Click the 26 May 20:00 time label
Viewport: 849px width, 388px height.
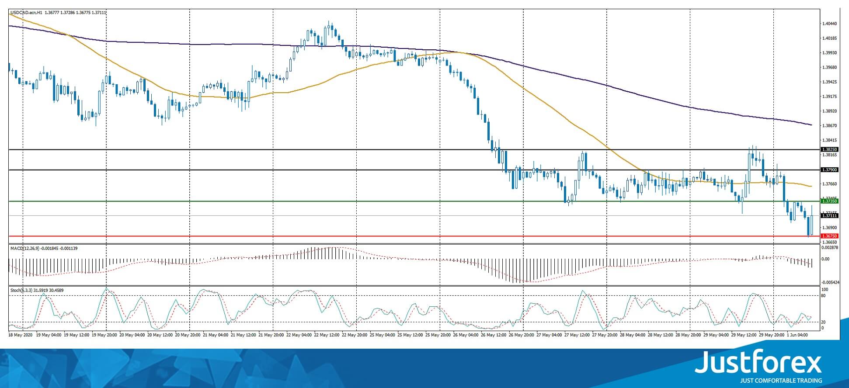(x=522, y=335)
